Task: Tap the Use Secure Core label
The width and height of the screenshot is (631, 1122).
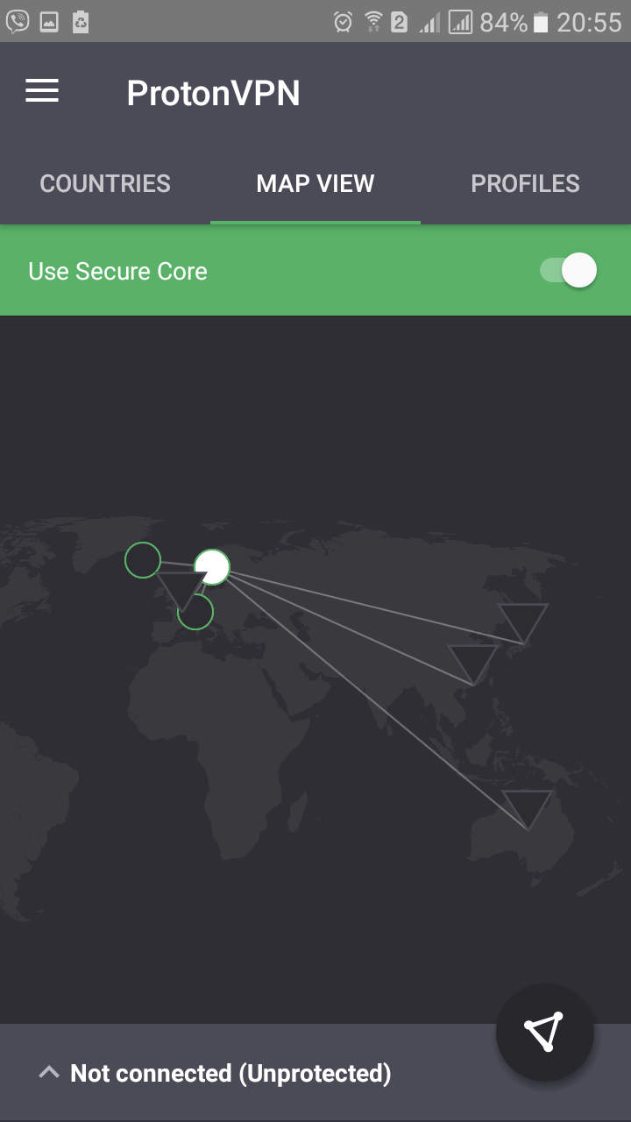Action: coord(117,271)
